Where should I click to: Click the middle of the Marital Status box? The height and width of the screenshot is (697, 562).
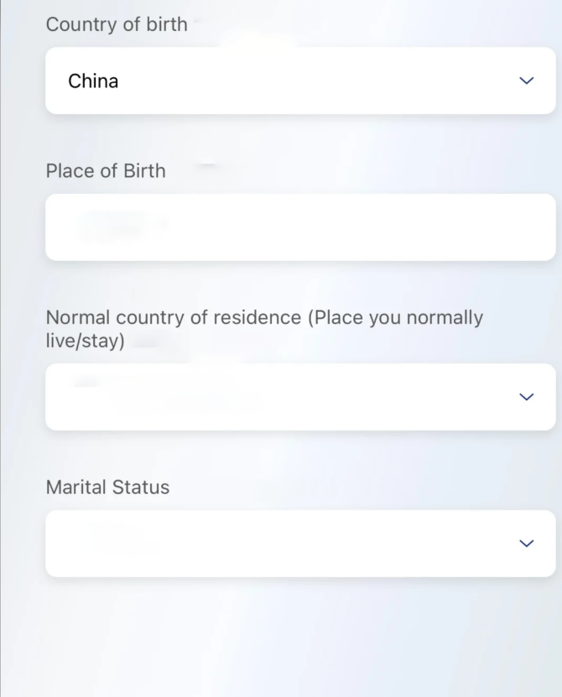300,544
